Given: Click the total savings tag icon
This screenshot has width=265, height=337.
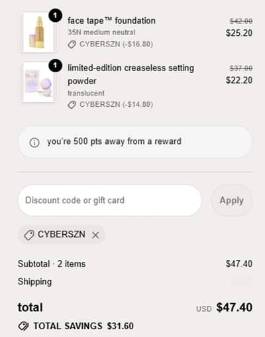Looking at the screenshot, I should (23, 326).
